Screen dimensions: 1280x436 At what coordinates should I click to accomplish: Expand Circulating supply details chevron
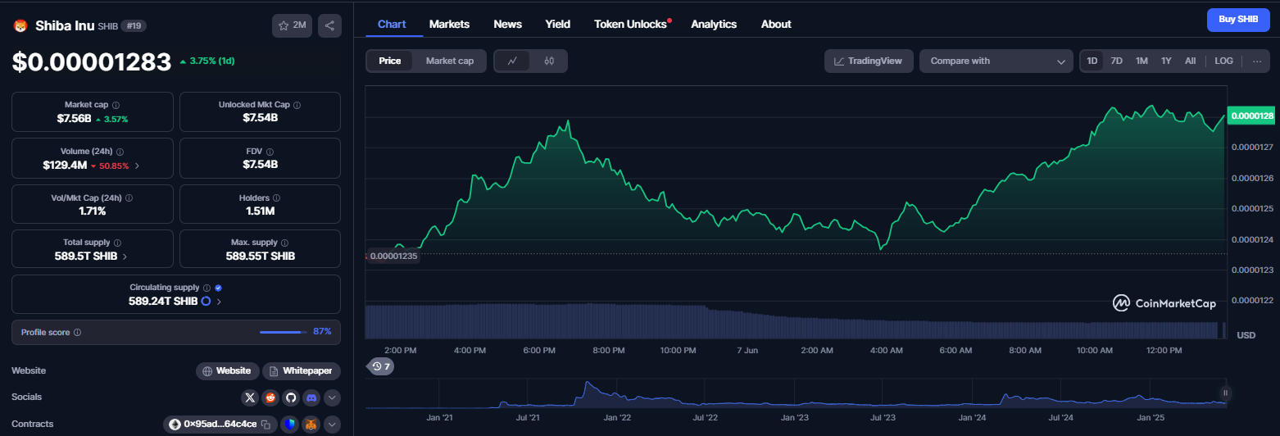(x=219, y=301)
